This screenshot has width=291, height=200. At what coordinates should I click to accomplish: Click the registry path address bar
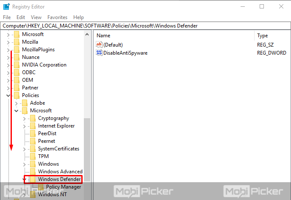(x=145, y=26)
